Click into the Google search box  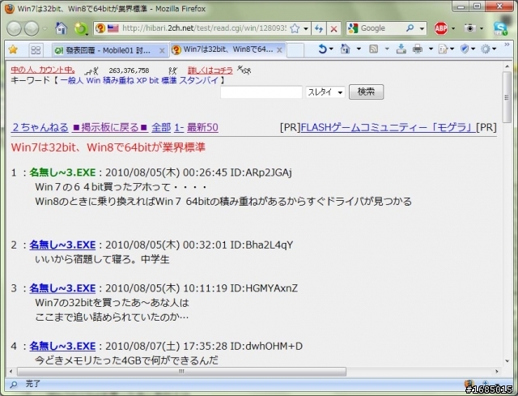(381, 28)
